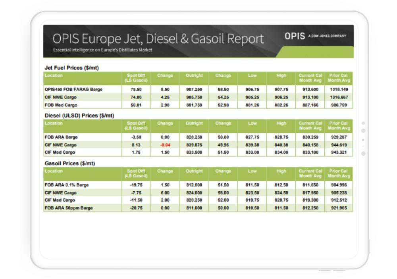Click the change value '58.50'
This screenshot has height=279, width=397.
[x=223, y=89]
